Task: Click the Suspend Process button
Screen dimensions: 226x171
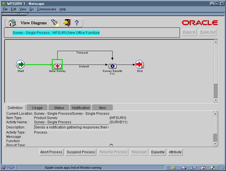Action: (81, 152)
